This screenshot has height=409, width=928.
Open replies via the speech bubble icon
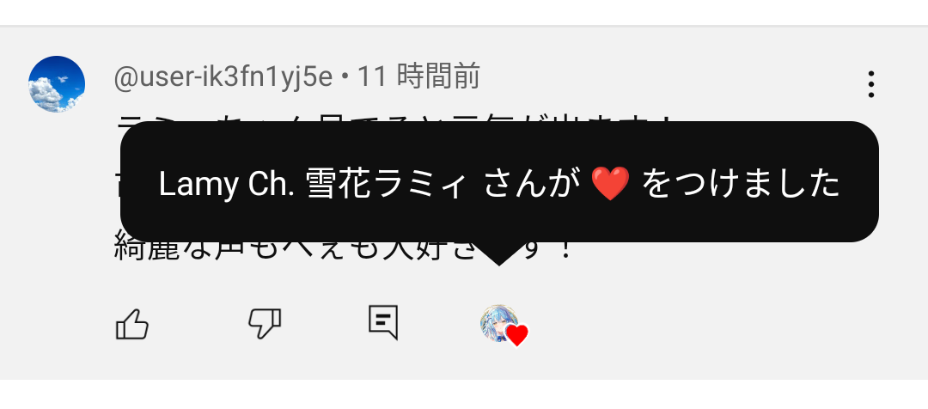[x=383, y=322]
